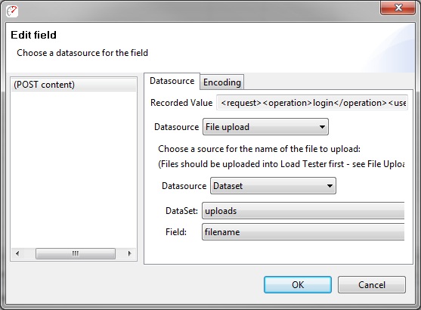Screen dimensions: 421x310
Task: Click the arrow on File upload combo
Action: coord(322,127)
